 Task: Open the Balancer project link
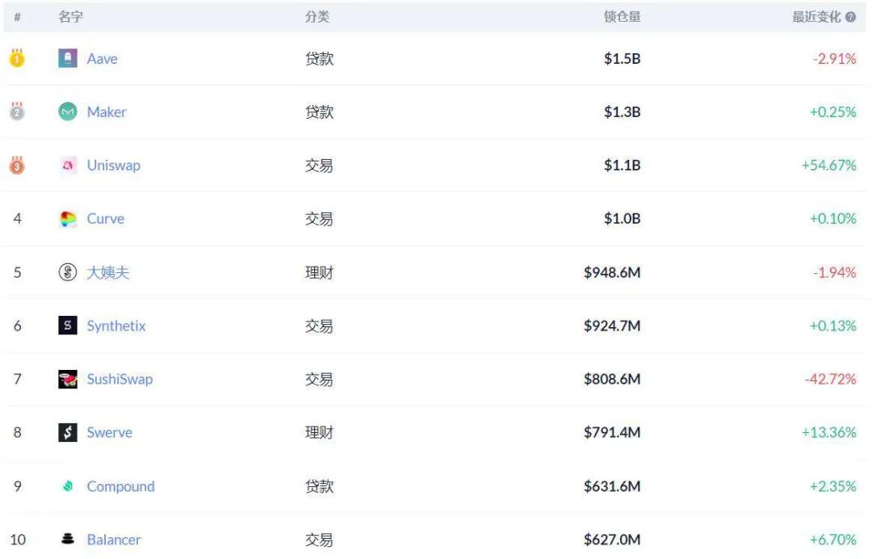114,540
